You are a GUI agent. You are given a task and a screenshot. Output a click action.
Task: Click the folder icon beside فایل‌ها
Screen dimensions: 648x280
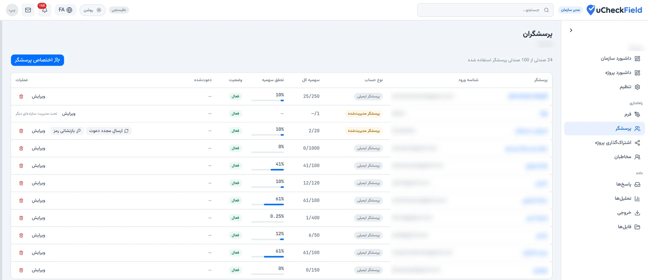pyautogui.click(x=637, y=227)
